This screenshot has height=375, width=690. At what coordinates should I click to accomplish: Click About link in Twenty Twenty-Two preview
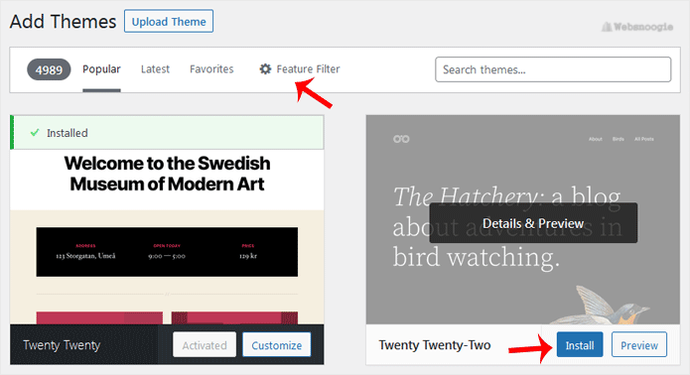click(x=596, y=139)
